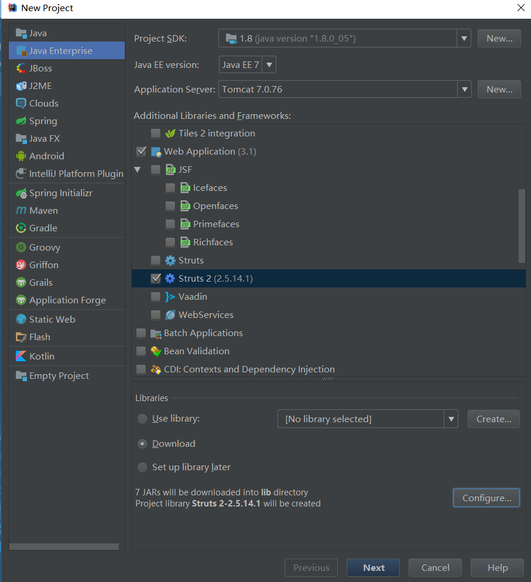531x582 pixels.
Task: Enable the Richfaces checkbox
Action: [170, 242]
